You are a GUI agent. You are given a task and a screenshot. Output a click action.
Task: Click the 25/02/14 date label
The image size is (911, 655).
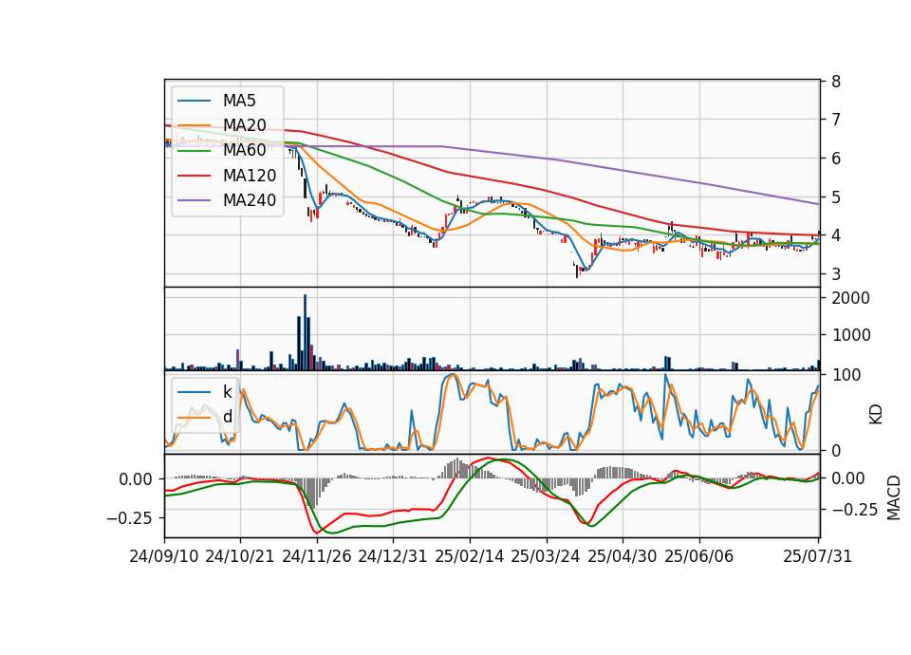pyautogui.click(x=470, y=556)
